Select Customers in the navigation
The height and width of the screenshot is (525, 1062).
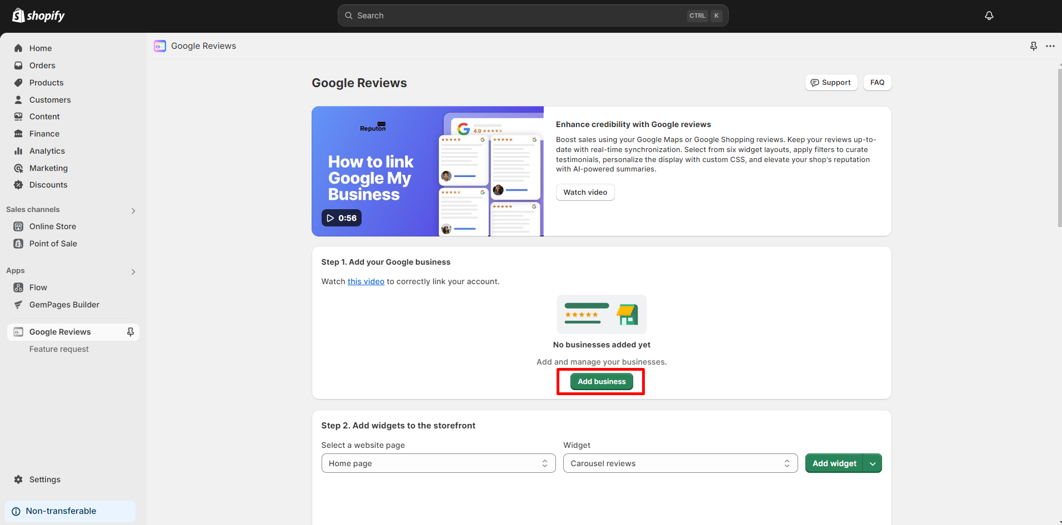[50, 99]
